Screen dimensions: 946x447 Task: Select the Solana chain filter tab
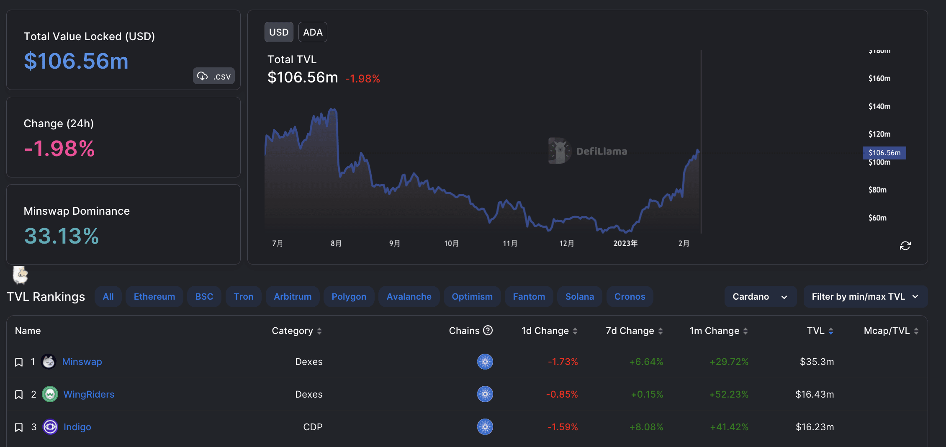(579, 296)
